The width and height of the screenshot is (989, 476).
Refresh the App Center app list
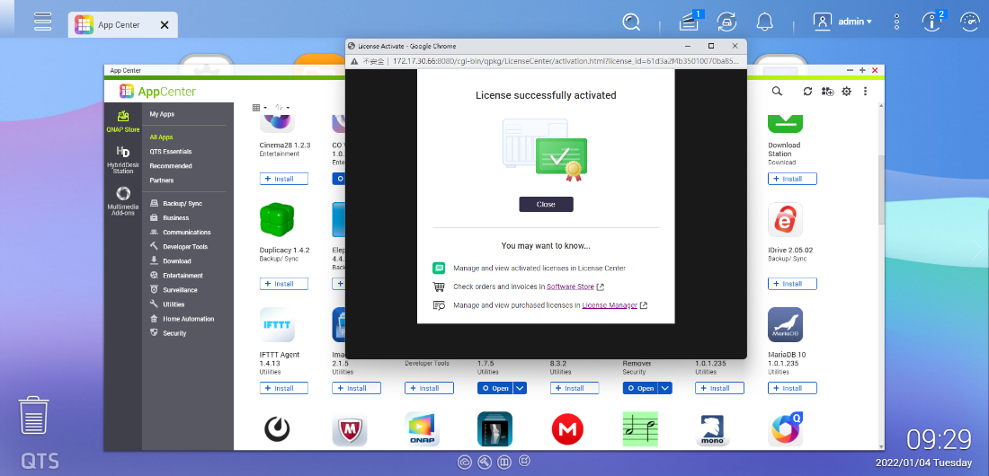click(807, 92)
